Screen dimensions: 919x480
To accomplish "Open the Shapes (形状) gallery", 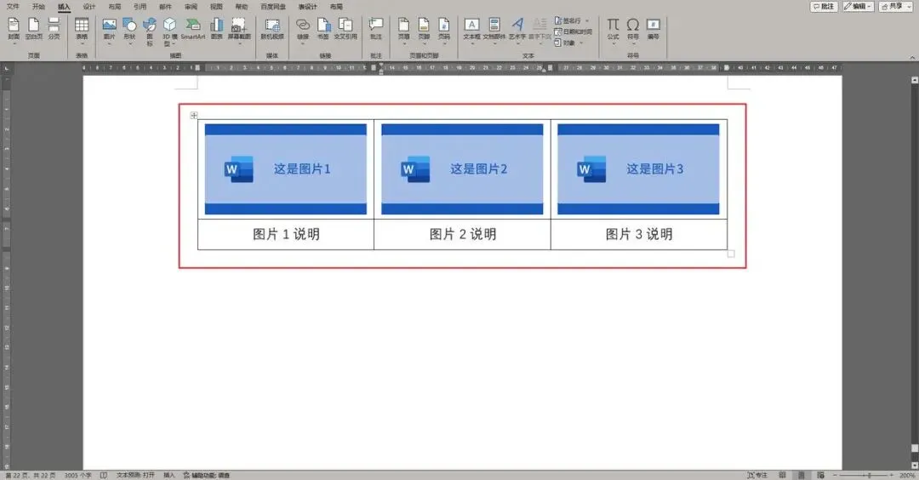I will pyautogui.click(x=129, y=29).
